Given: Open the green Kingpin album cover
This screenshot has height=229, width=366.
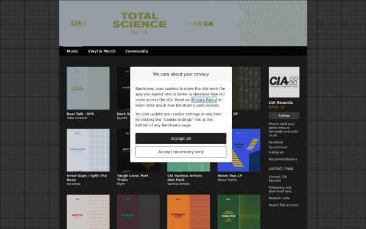Looking at the screenshot, I should (x=239, y=212).
